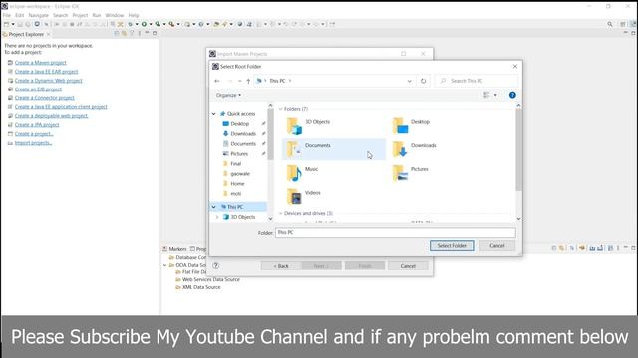Select Web Services Data Source item
The image size is (638, 358).
pyautogui.click(x=210, y=279)
